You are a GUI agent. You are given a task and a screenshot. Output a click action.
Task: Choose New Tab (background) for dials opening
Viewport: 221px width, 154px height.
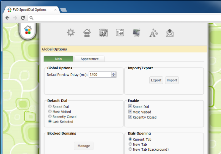tap(130, 149)
